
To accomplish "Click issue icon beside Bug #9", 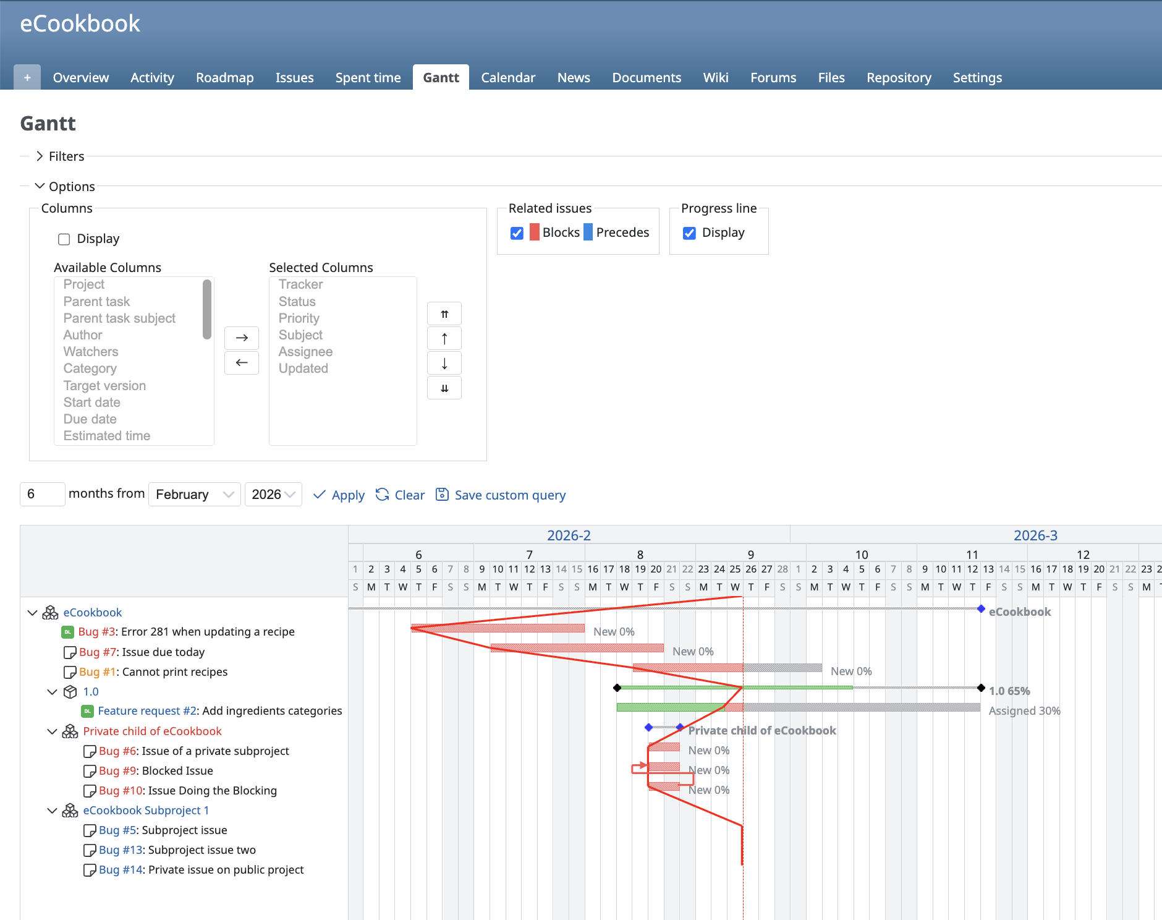I will pyautogui.click(x=90, y=771).
